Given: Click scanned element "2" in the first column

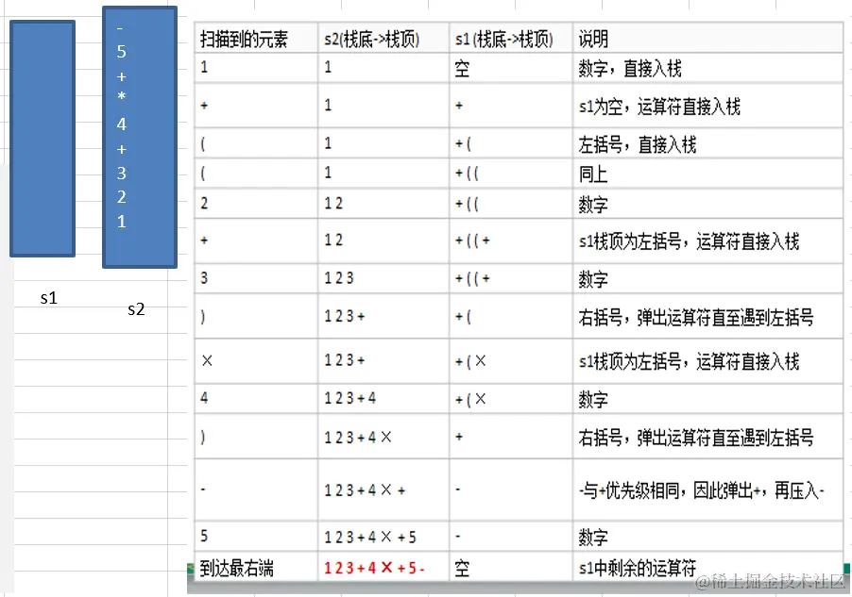Looking at the screenshot, I should (x=256, y=204).
